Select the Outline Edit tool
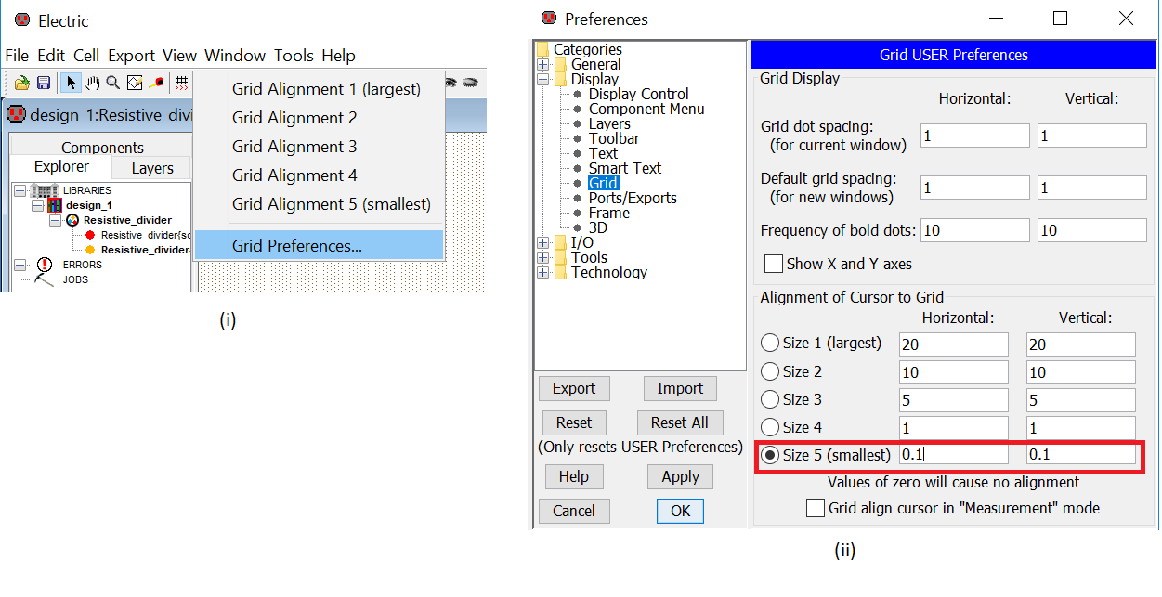 point(135,83)
